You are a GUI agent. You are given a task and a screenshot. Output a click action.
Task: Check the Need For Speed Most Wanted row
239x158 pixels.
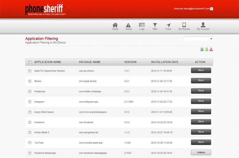(30, 71)
